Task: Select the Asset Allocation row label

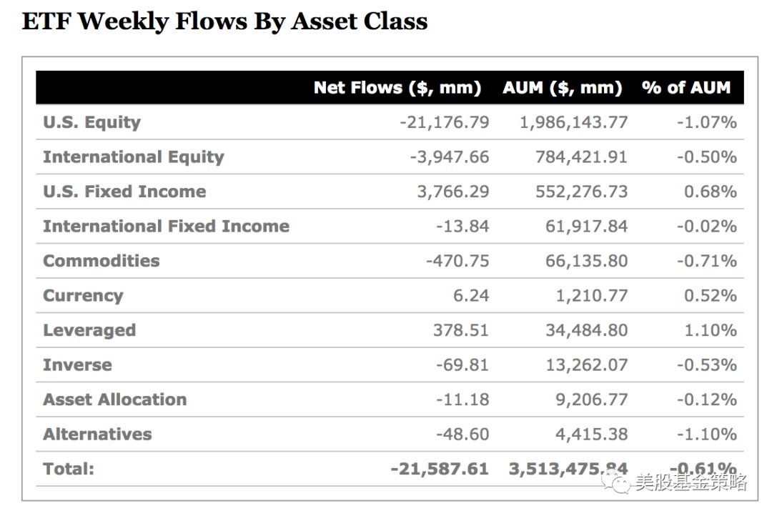Action: (x=114, y=400)
